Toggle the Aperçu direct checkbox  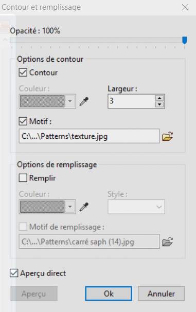point(14,273)
